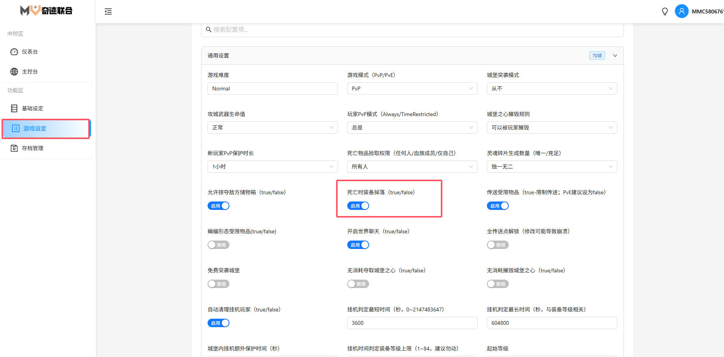Screen dimensions: 724x357
Task: Enable the 蝙蝠形态受限物品 toggle
Action: (x=218, y=245)
